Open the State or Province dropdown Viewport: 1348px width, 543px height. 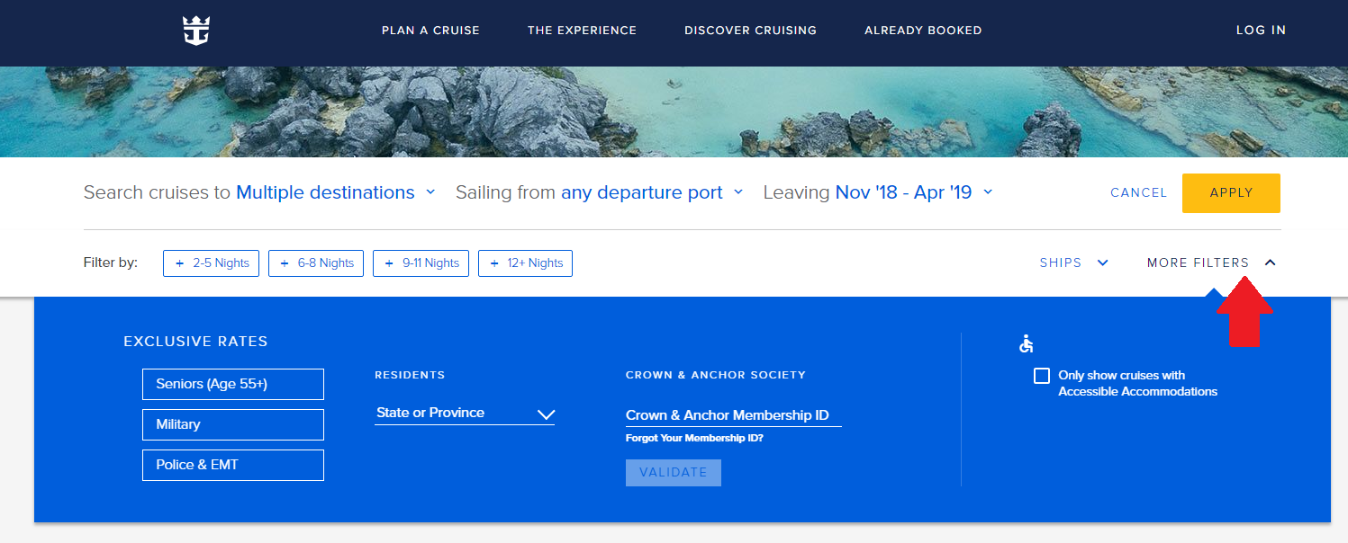click(x=465, y=413)
